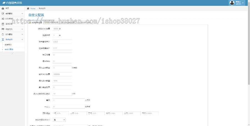Click the 小时 unit label
This screenshot has height=126, width=250.
[x=74, y=94]
